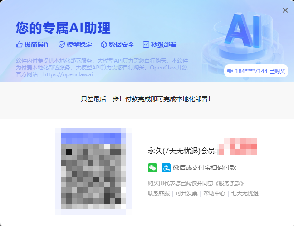This screenshot has height=226, width=294.
Task: Click the green WeChat pay icon
Action: (x=152, y=167)
